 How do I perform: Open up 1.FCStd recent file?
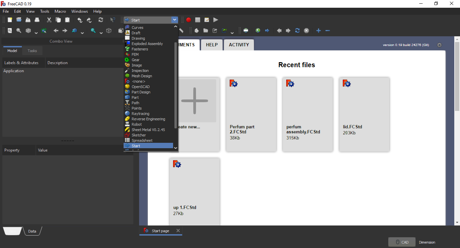[195, 192]
